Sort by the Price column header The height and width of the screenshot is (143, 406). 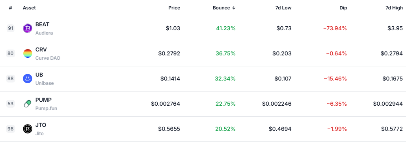point(174,8)
